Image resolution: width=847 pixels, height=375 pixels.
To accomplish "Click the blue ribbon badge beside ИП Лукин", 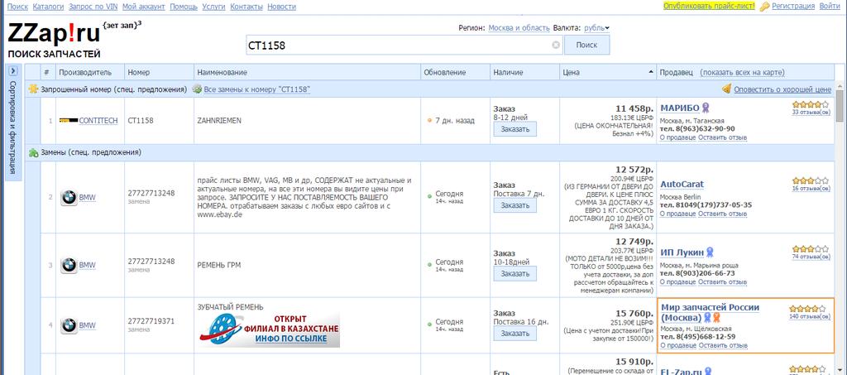I will coord(710,252).
